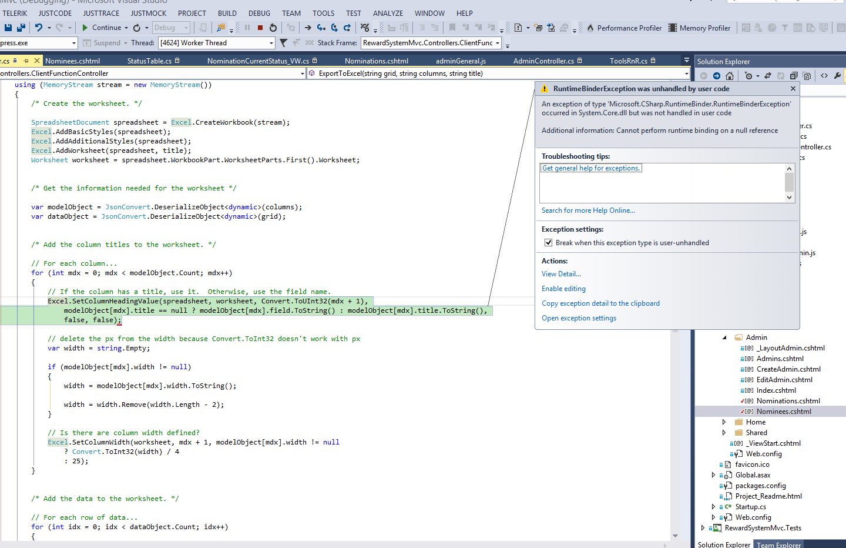Viewport: 846px width, 548px height.
Task: Collapse the Admin folder tree node
Action: click(x=724, y=338)
